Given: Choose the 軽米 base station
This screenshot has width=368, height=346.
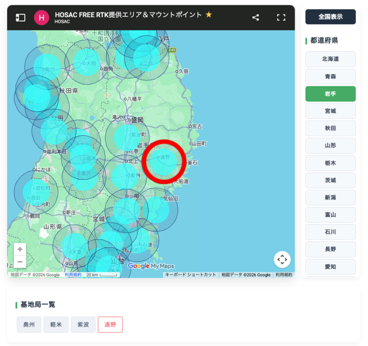Looking at the screenshot, I should pos(56,324).
